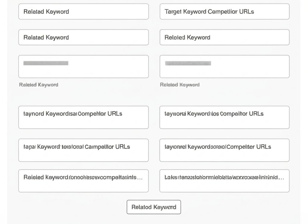Click ellipsis ending the 'Raleied Keyword' field text
This screenshot has width=308, height=224.
click(140, 178)
